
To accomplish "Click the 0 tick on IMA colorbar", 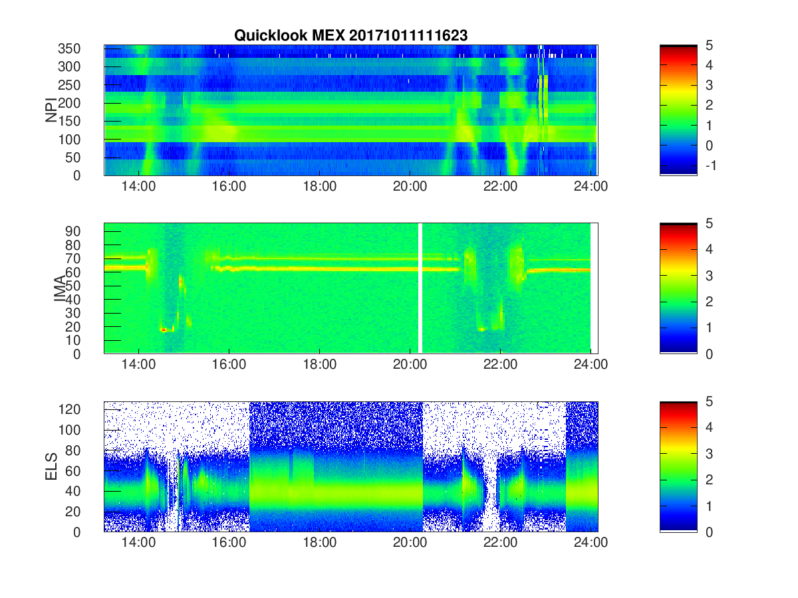I will point(708,353).
